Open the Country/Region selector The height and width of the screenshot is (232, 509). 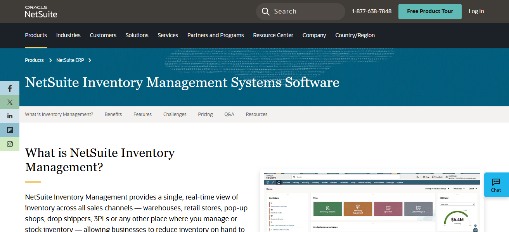(355, 35)
